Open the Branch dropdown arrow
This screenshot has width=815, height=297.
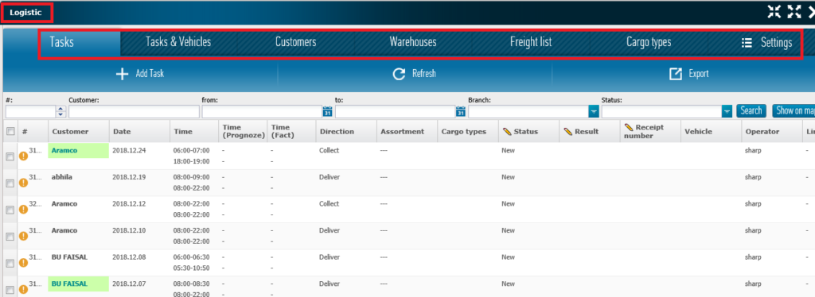click(594, 111)
